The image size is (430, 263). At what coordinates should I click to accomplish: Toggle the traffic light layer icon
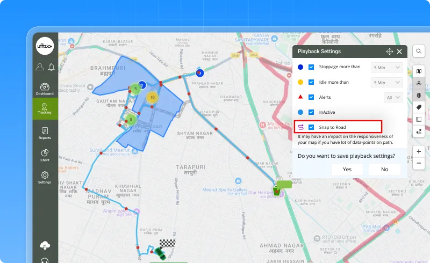tap(419, 95)
